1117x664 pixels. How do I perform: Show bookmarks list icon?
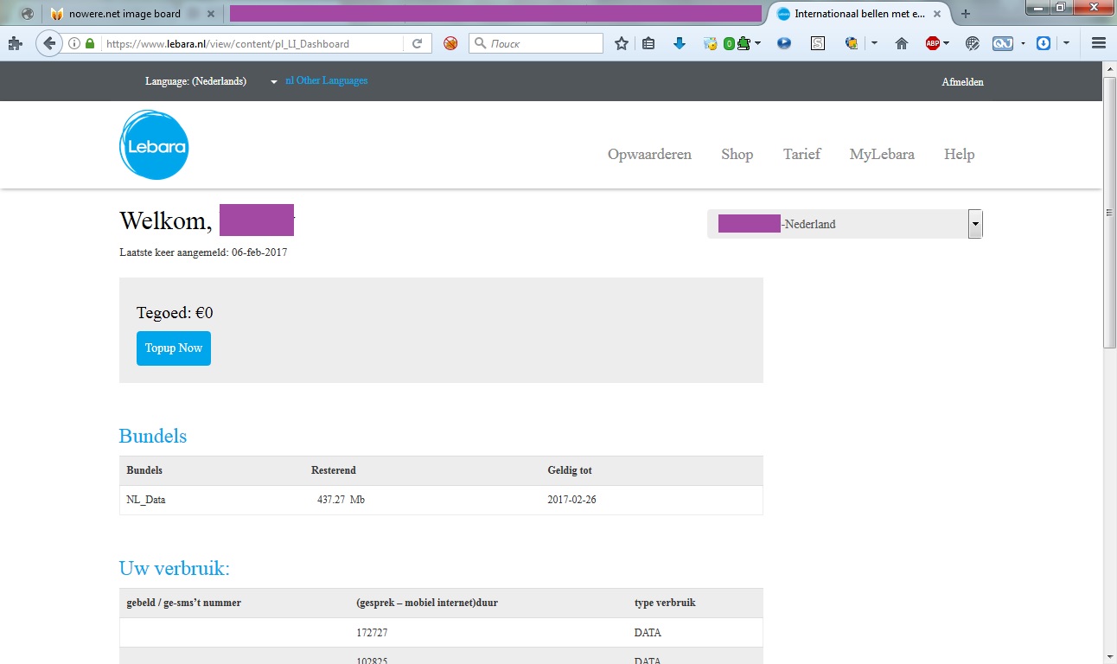[x=648, y=43]
